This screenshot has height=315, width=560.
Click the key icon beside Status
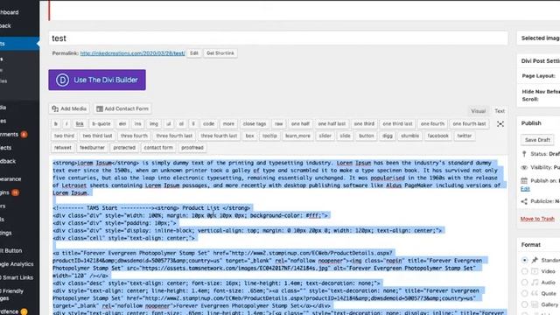(524, 154)
